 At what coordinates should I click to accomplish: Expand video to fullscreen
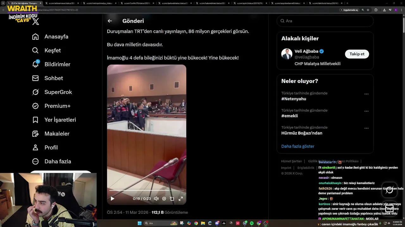coord(181,199)
